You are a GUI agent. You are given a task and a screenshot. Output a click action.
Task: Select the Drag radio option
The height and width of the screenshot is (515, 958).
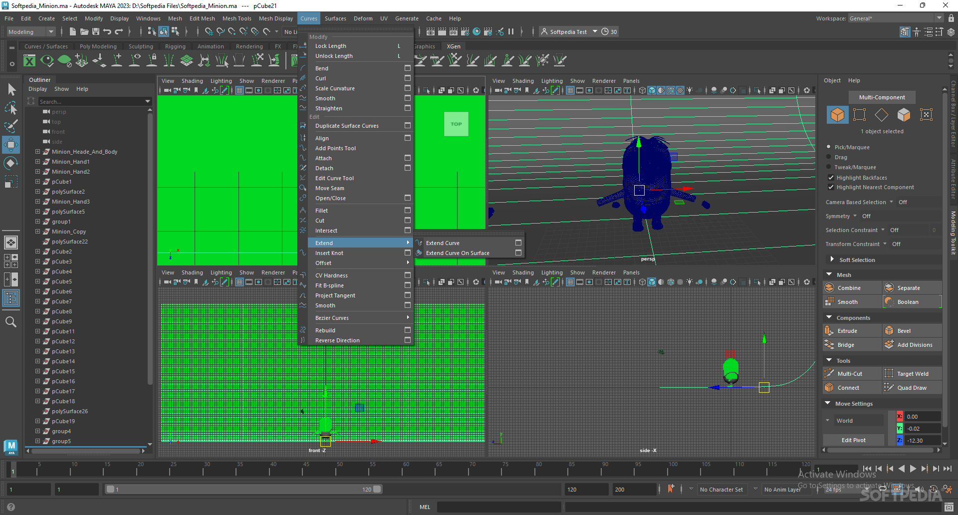coord(829,157)
